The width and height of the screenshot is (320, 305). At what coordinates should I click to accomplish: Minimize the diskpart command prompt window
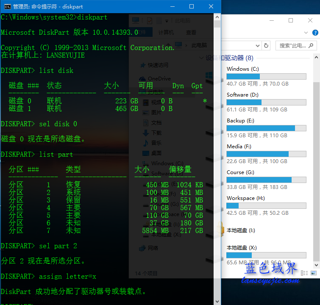[x=173, y=6]
